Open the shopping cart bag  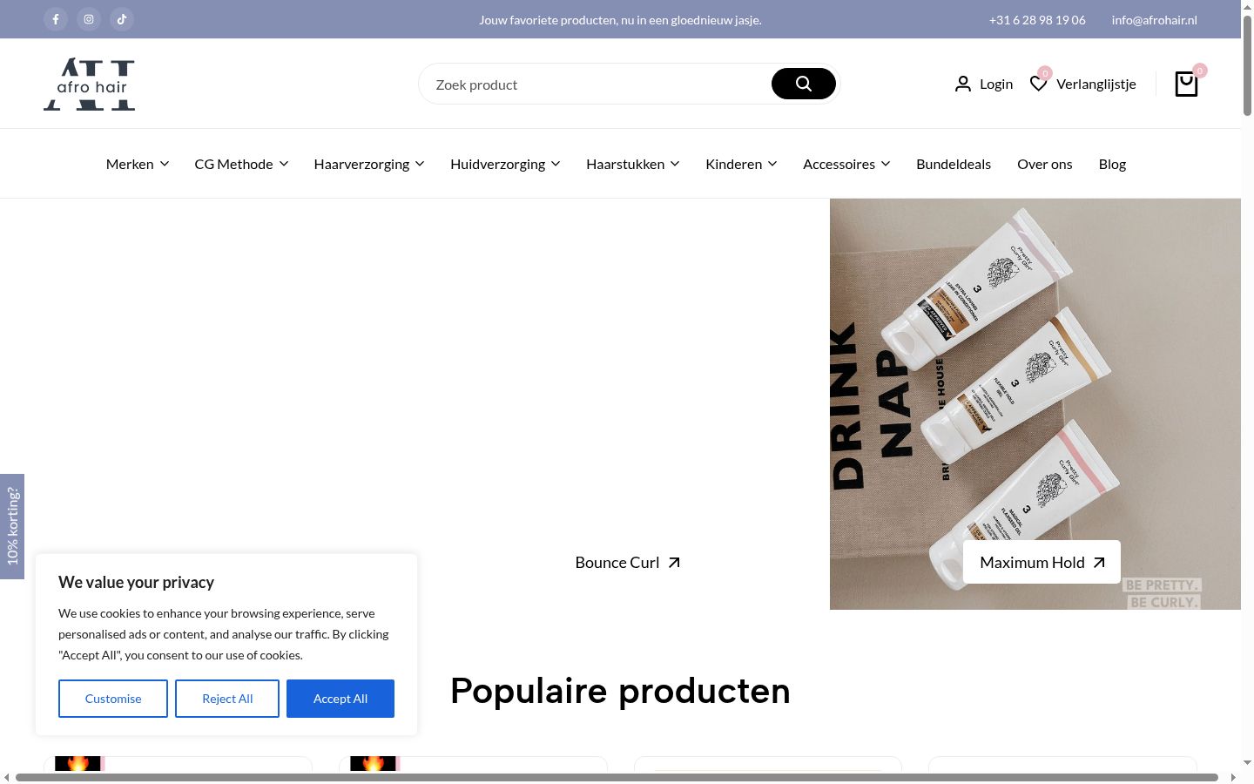1186,84
